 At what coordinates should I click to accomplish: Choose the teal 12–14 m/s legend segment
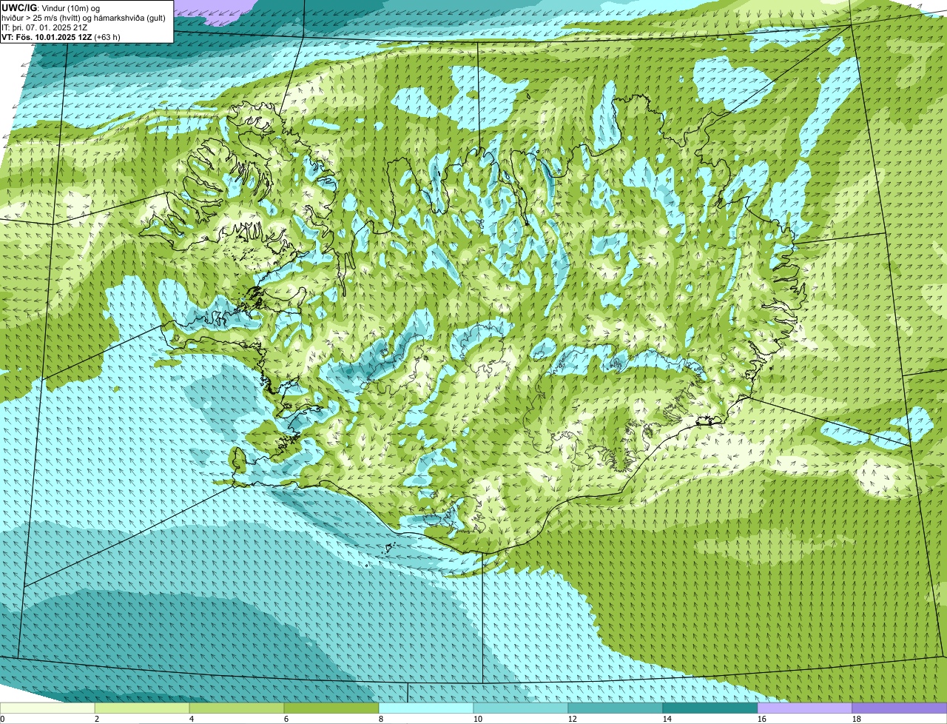[616, 708]
